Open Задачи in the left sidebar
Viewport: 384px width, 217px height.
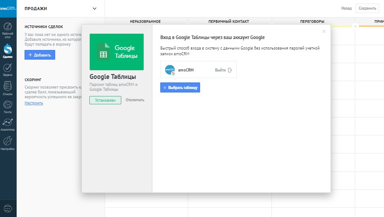[7, 69]
